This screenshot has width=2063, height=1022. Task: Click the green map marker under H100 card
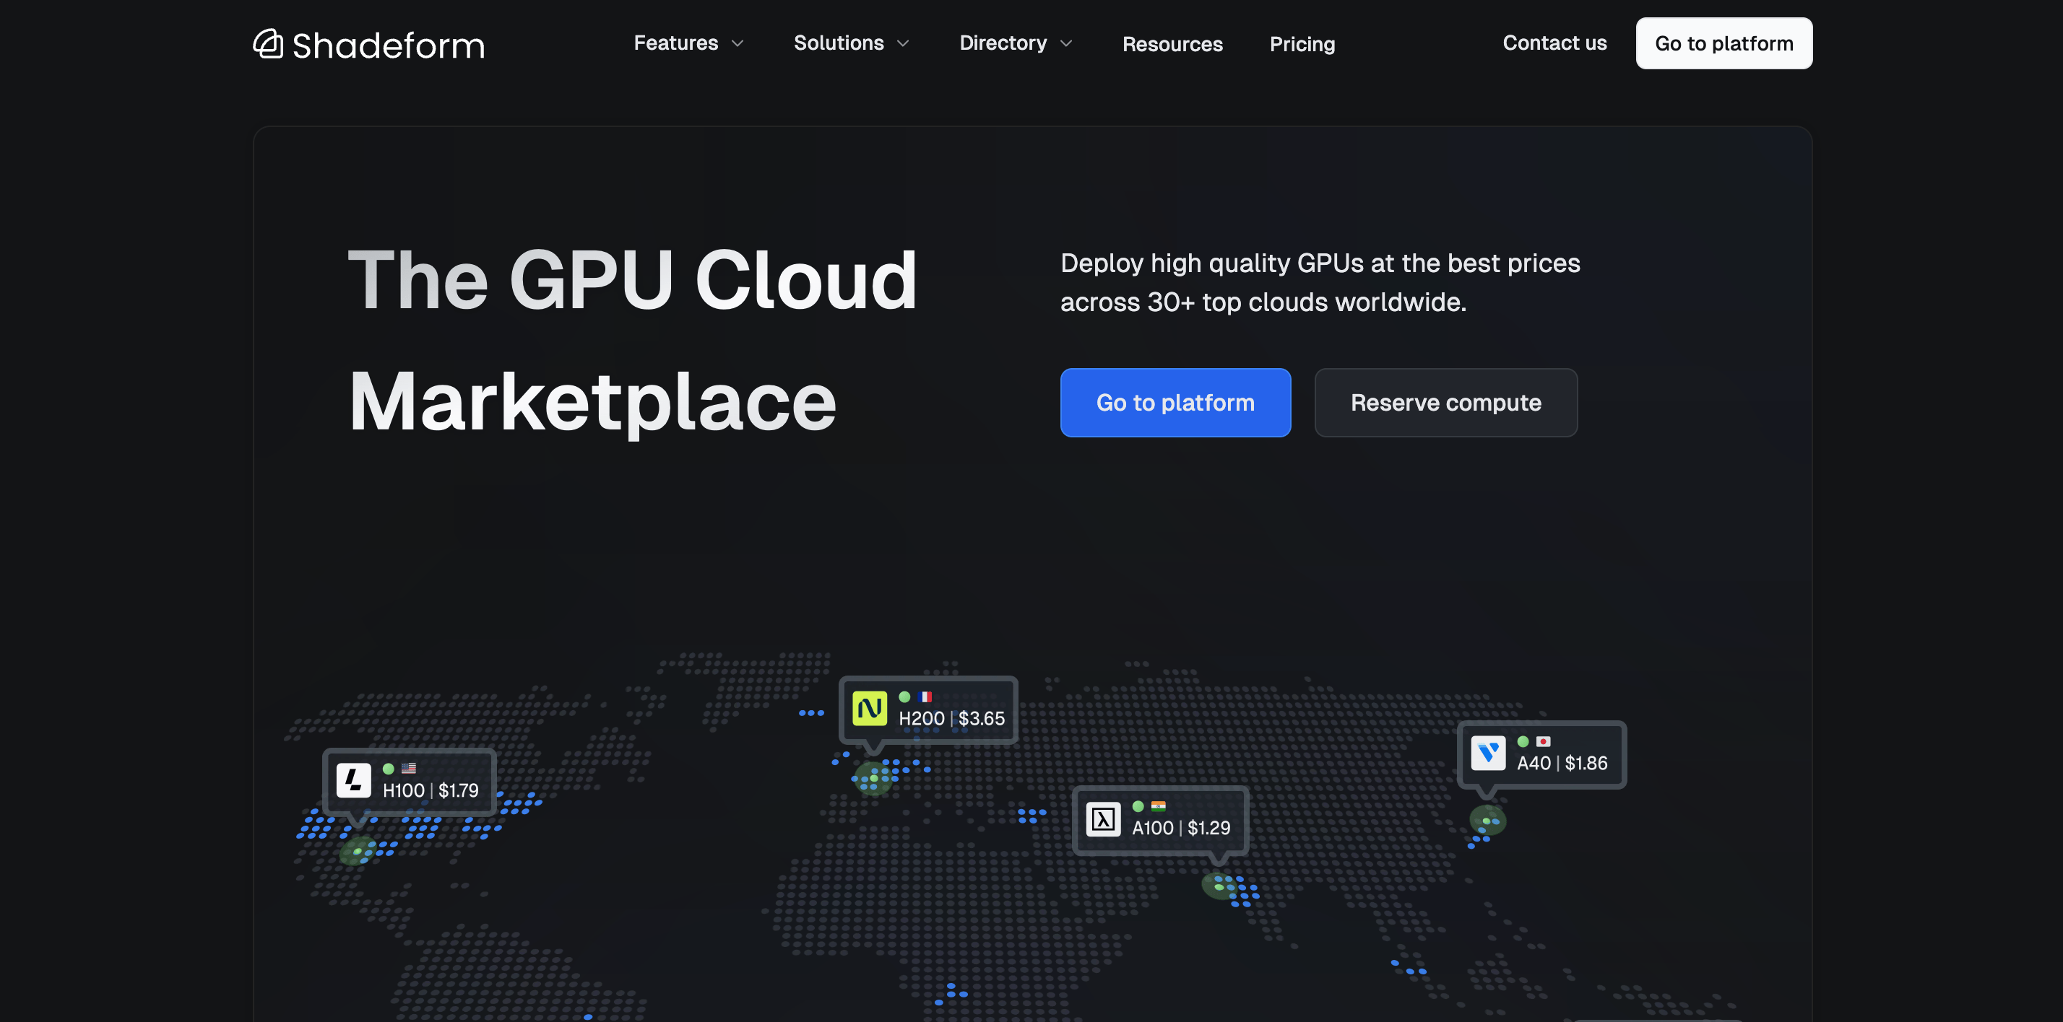click(x=357, y=852)
